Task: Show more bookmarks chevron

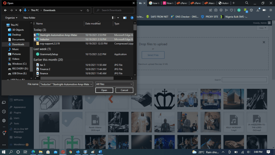Action: [269, 17]
